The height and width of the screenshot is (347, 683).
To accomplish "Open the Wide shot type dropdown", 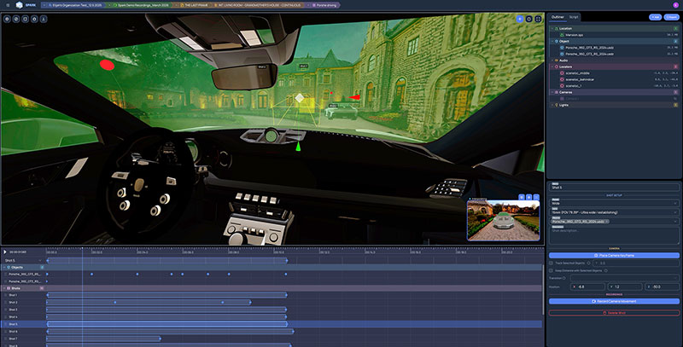I will pyautogui.click(x=614, y=203).
